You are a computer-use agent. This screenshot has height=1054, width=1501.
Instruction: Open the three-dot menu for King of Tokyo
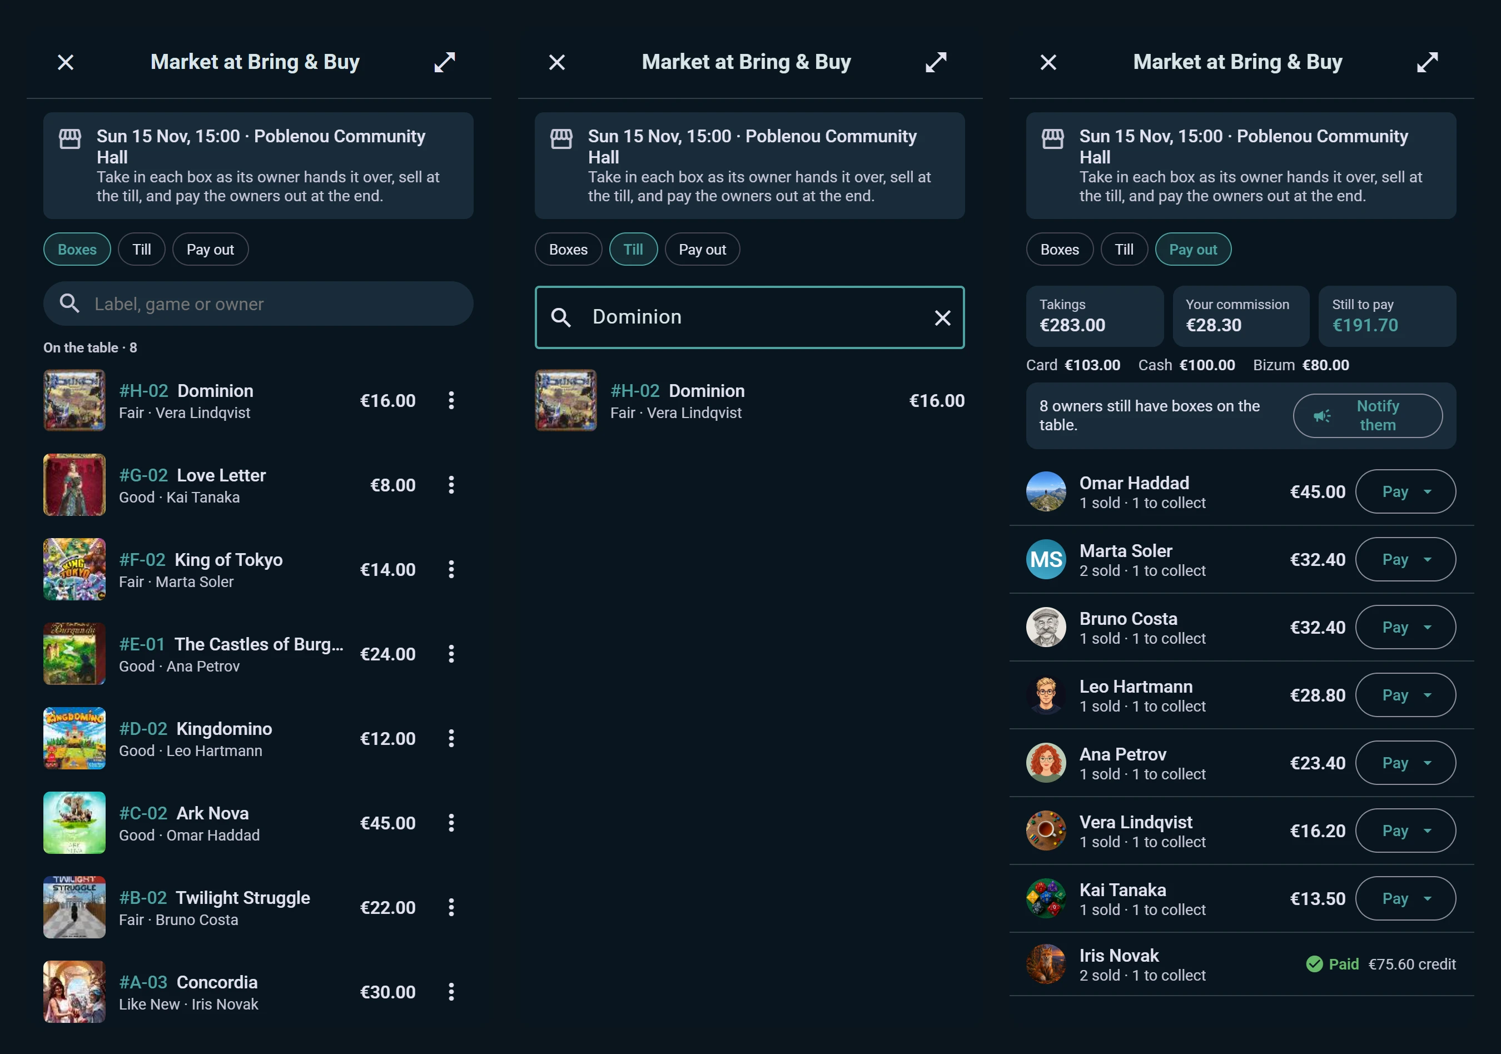pos(451,569)
